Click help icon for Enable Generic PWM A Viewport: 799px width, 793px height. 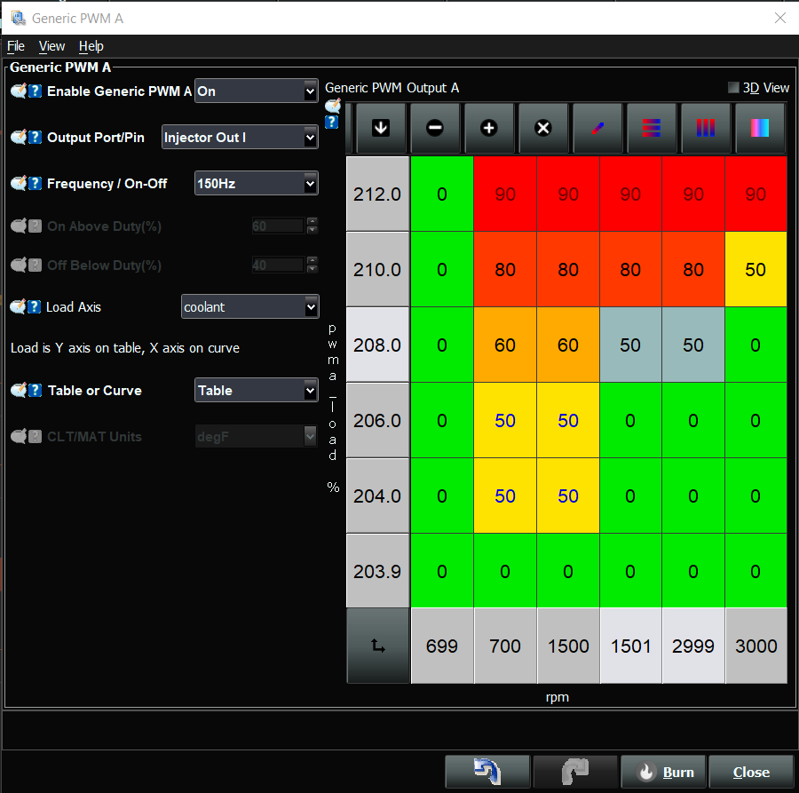(35, 91)
